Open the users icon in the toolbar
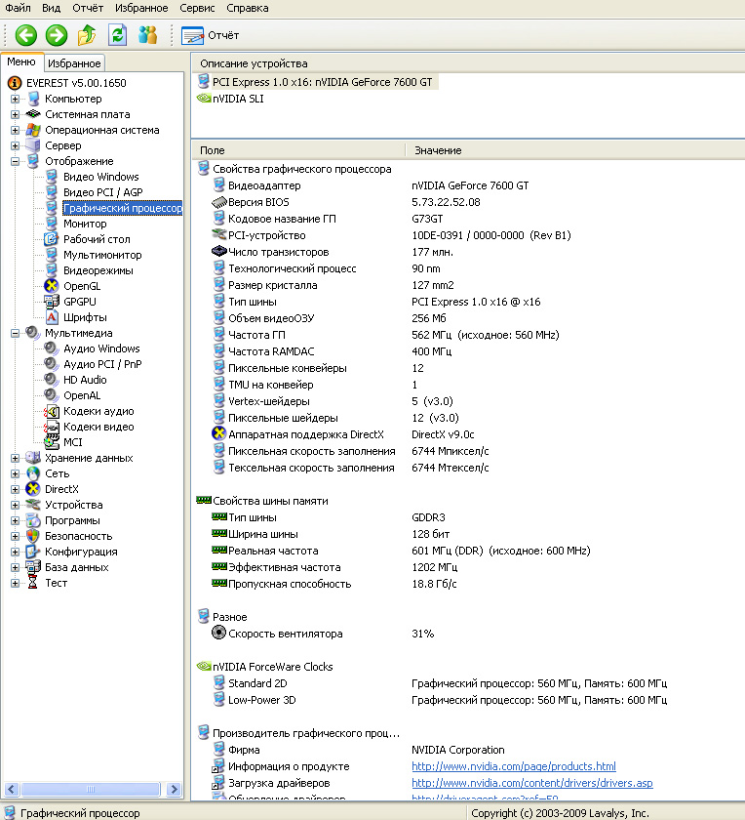Screen dimensions: 745x820 pyautogui.click(x=148, y=35)
